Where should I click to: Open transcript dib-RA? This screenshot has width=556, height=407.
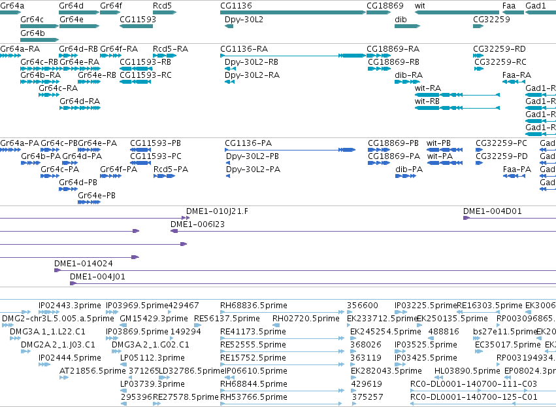pyautogui.click(x=408, y=75)
